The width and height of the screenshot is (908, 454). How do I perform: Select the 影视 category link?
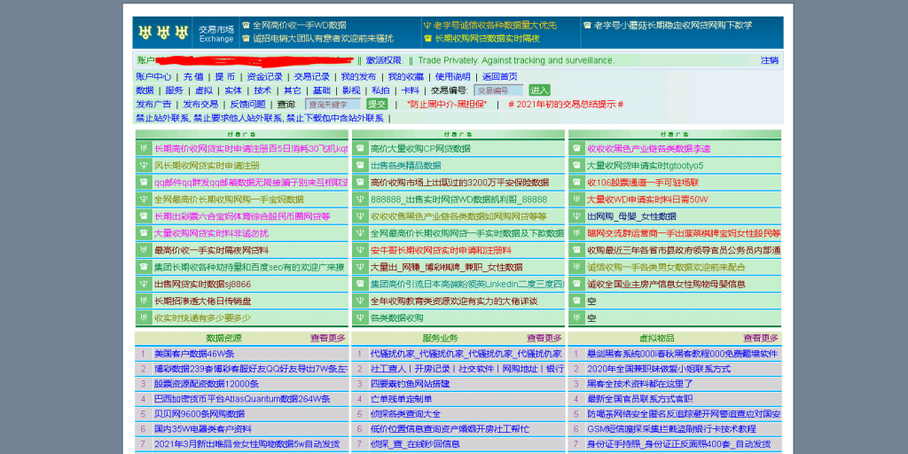[x=351, y=90]
